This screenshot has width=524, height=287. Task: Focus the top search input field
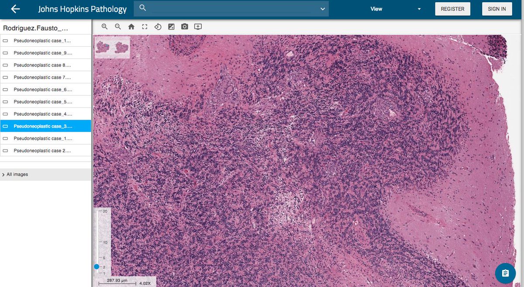click(231, 9)
